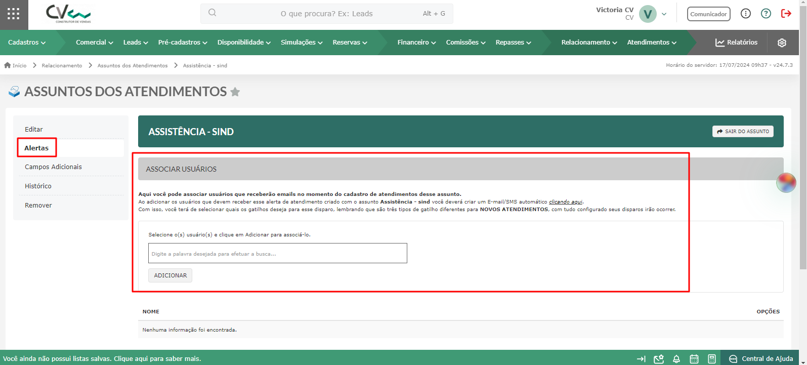
Task: Click the collapse arrow-to-bar icon in footer
Action: 641,359
